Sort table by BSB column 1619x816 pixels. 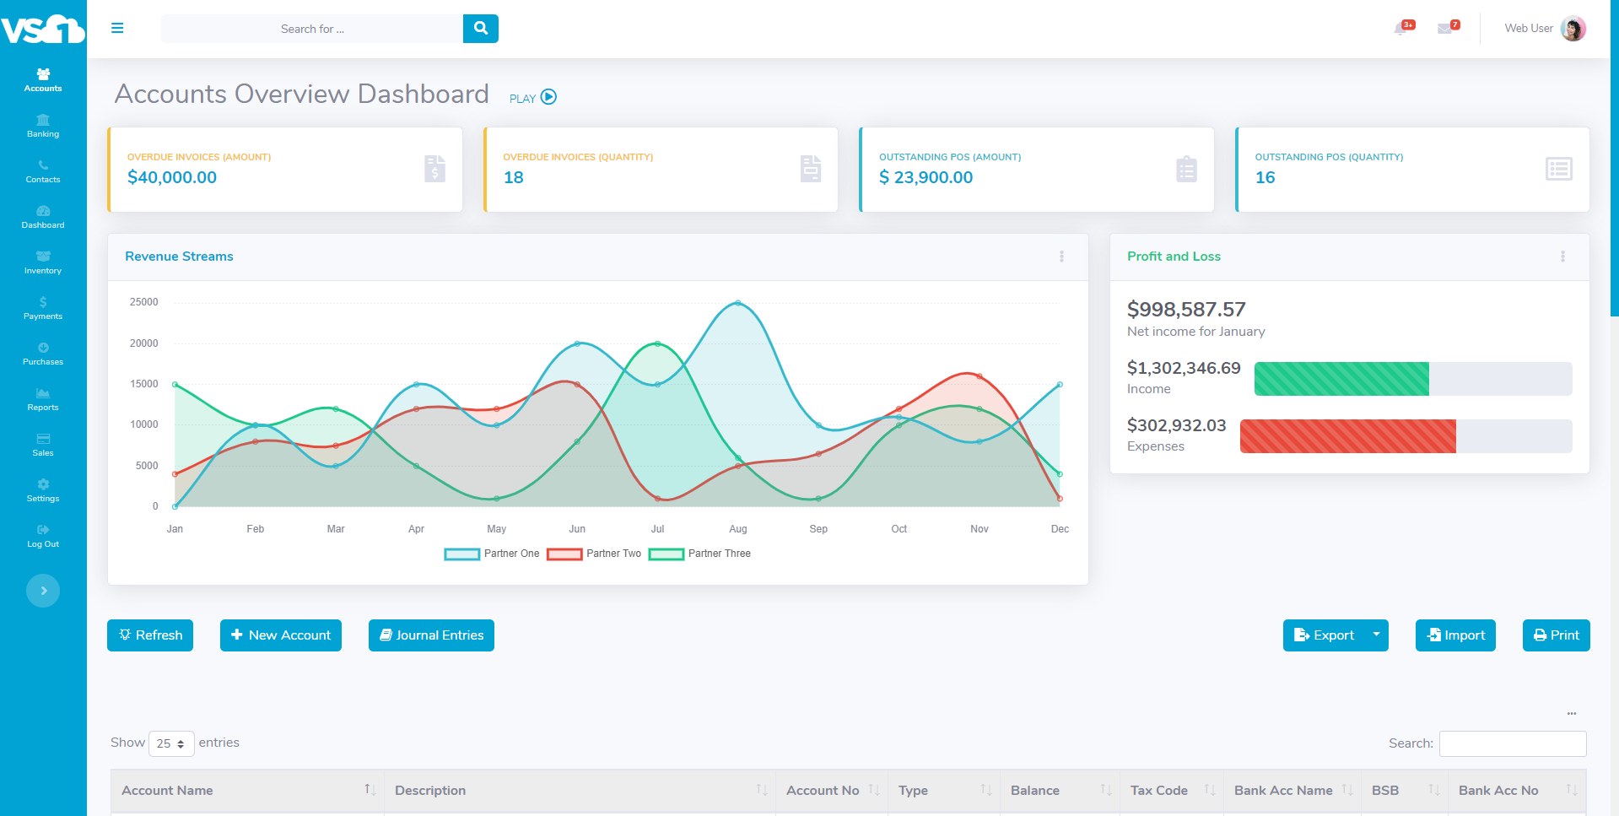(x=1405, y=791)
